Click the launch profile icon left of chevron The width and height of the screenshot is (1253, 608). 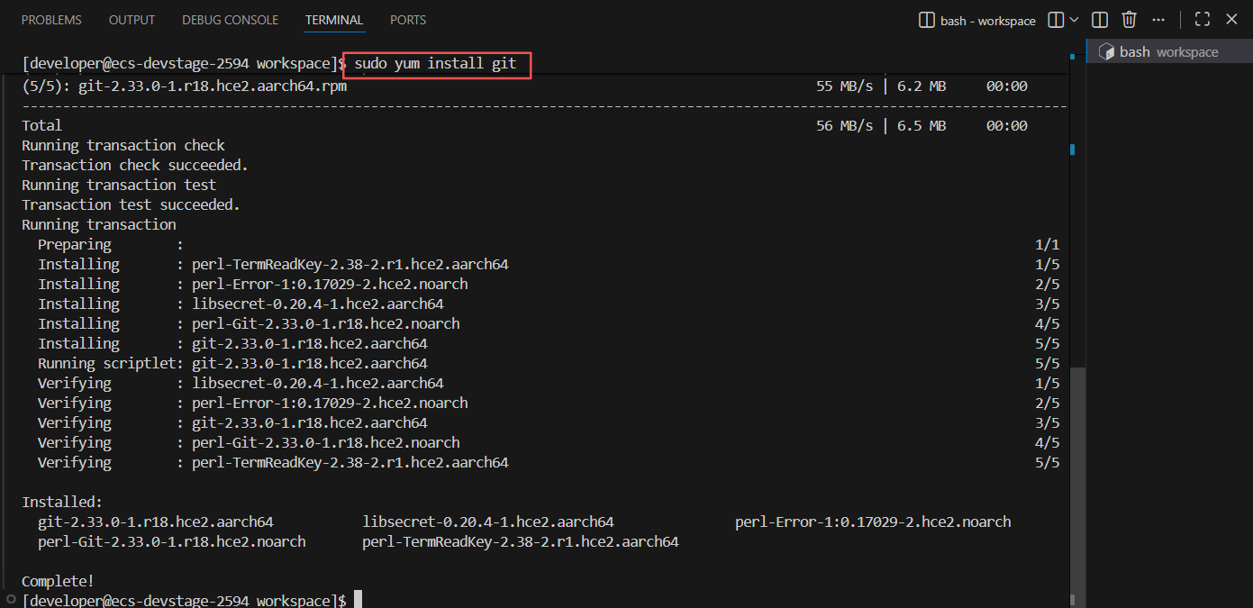pos(1057,20)
